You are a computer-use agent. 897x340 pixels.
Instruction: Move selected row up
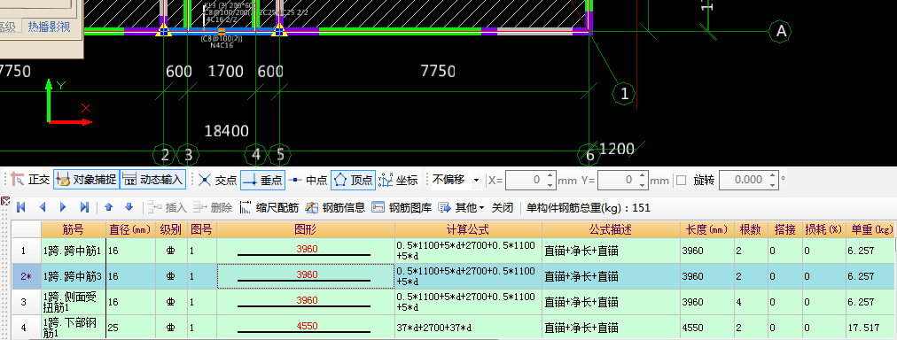(109, 207)
